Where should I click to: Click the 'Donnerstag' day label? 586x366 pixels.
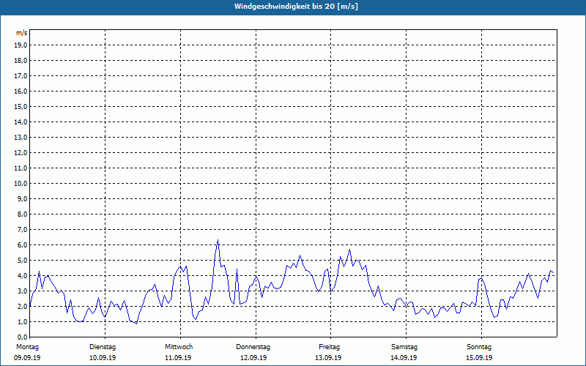(253, 347)
